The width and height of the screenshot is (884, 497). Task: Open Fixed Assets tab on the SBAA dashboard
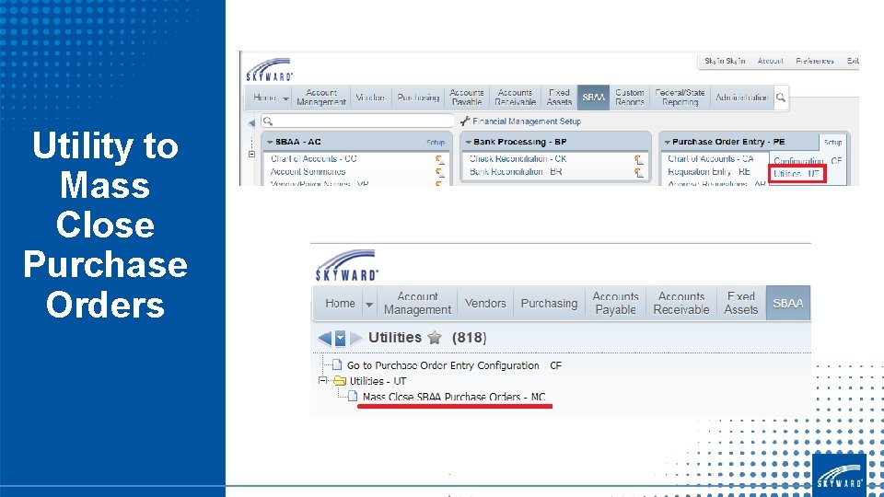(x=559, y=98)
